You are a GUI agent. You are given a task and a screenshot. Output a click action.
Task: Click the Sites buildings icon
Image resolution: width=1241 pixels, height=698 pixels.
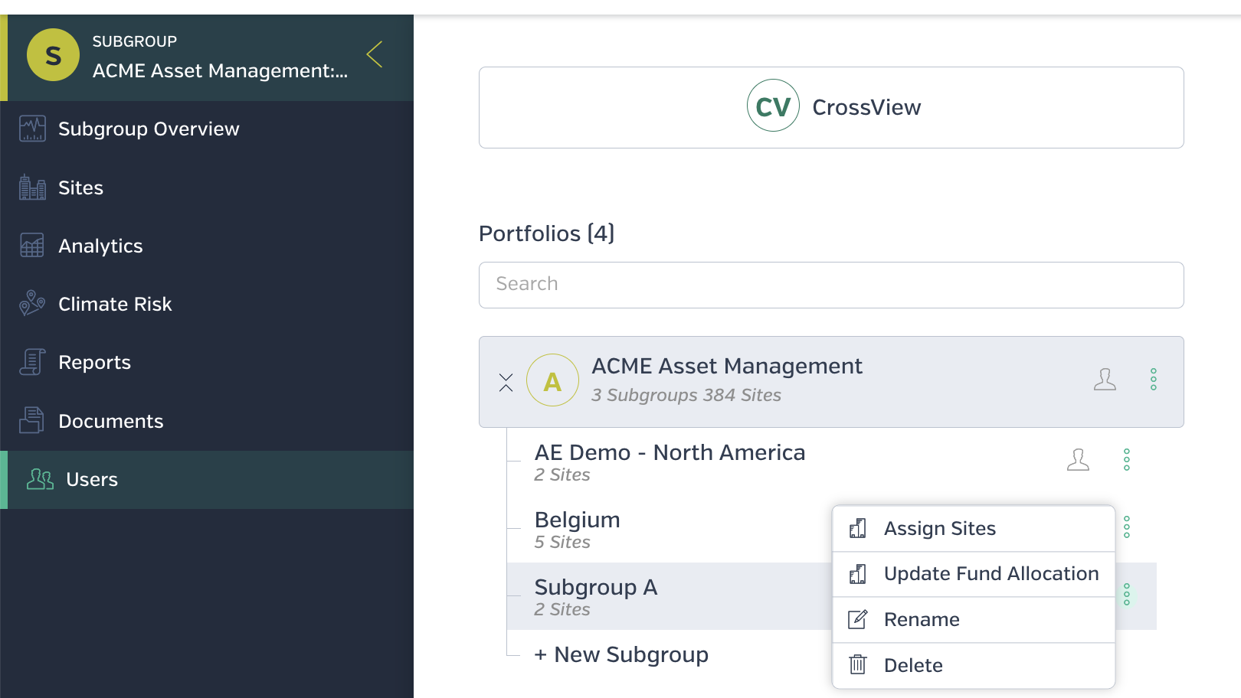32,187
